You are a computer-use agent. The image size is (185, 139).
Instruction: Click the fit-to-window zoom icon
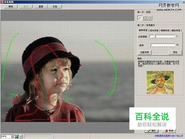[17, 136]
